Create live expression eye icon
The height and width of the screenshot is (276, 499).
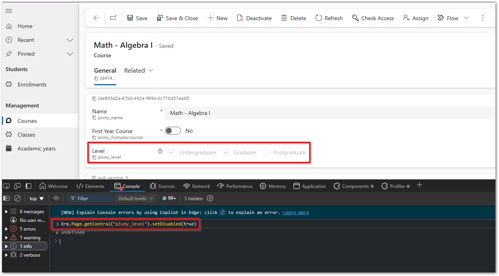point(56,198)
